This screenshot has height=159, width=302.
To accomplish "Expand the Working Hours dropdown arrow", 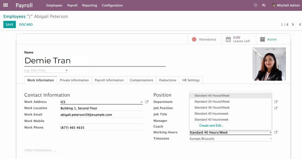I will (x=271, y=132).
